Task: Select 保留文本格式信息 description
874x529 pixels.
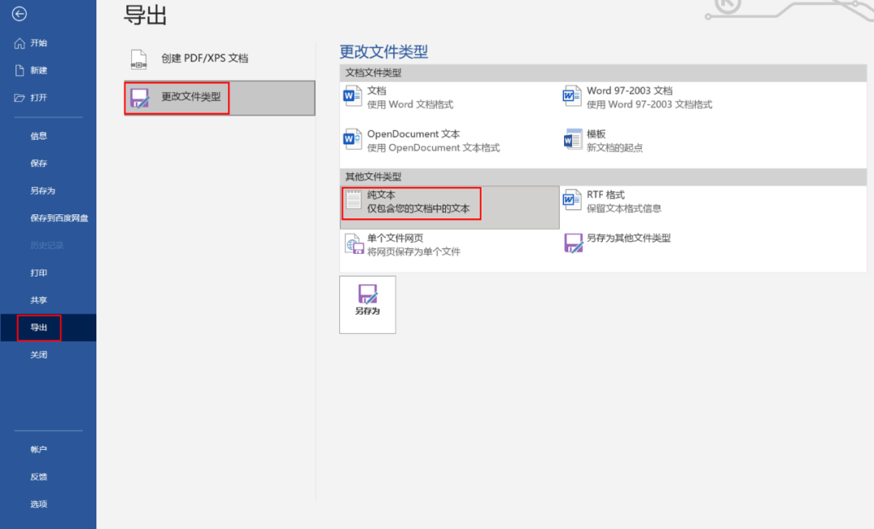Action: (x=624, y=209)
